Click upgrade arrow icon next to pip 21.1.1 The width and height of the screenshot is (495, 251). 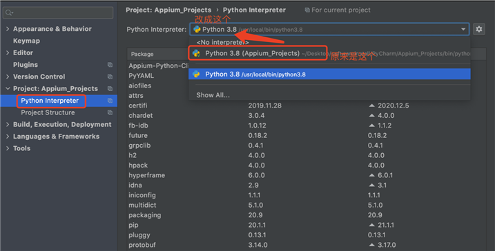click(372, 225)
